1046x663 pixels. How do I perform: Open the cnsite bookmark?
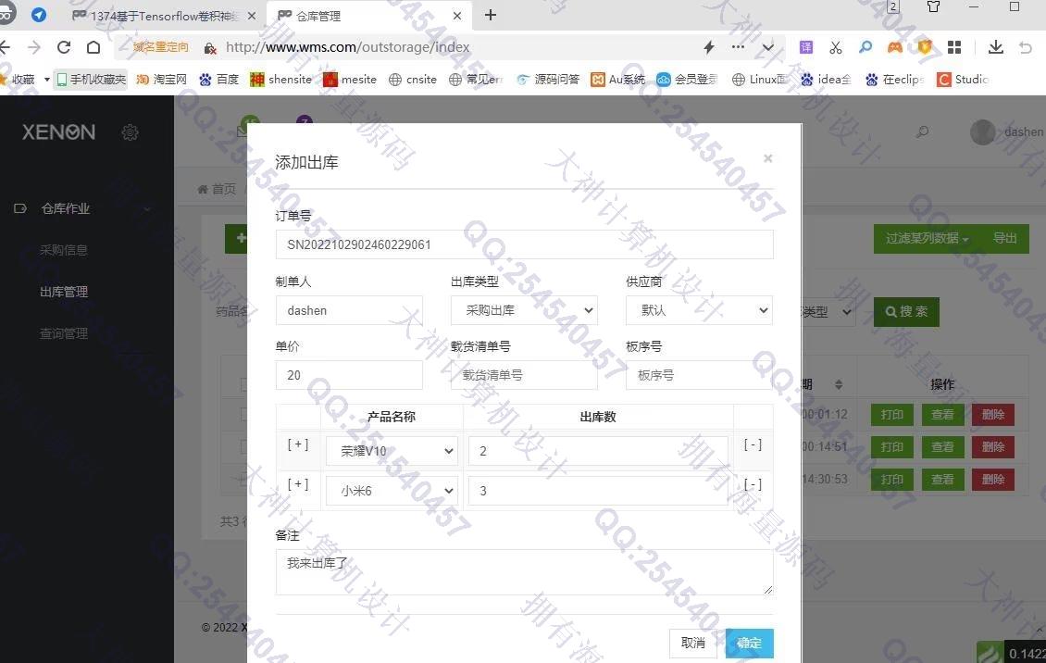[412, 80]
